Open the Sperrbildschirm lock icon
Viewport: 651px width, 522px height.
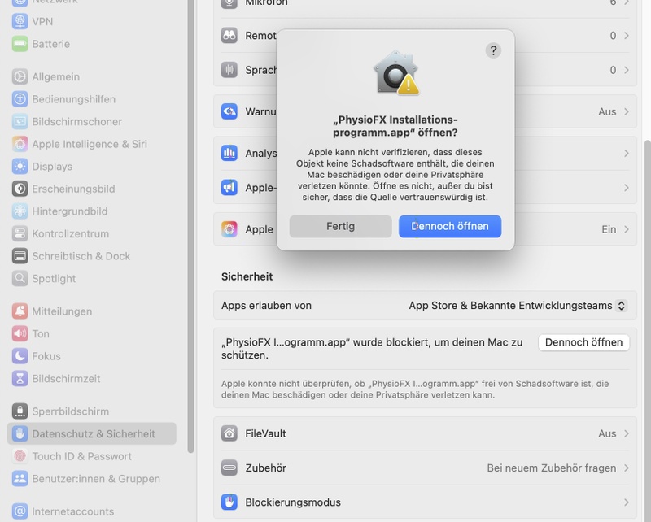click(20, 411)
